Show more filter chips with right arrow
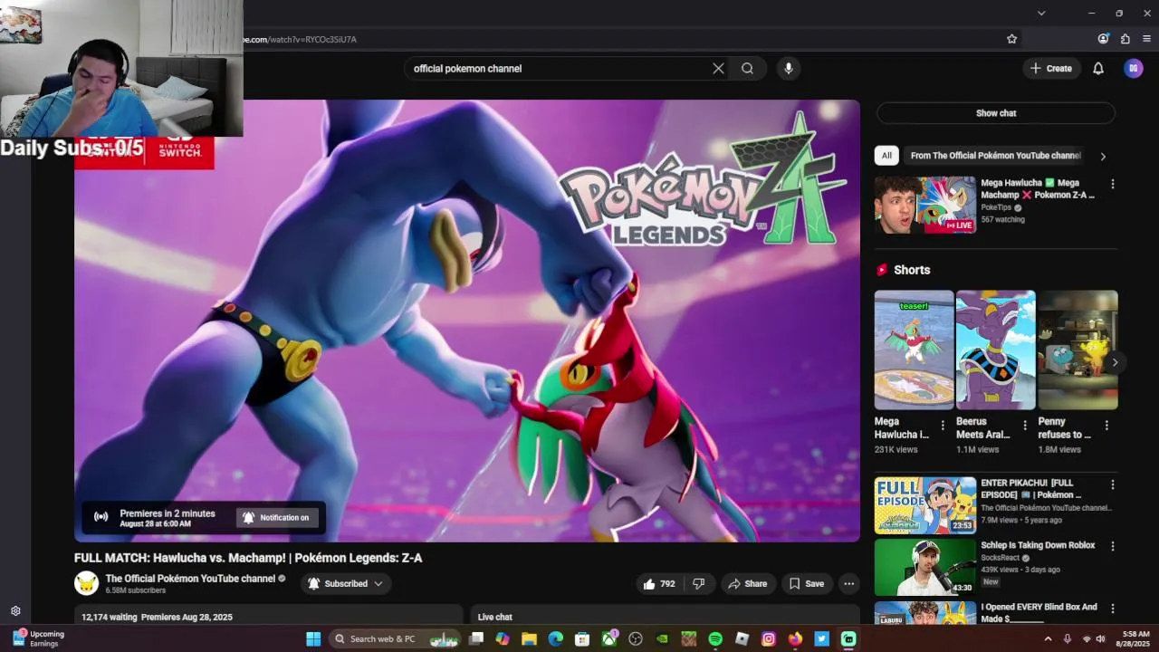 pos(1103,157)
